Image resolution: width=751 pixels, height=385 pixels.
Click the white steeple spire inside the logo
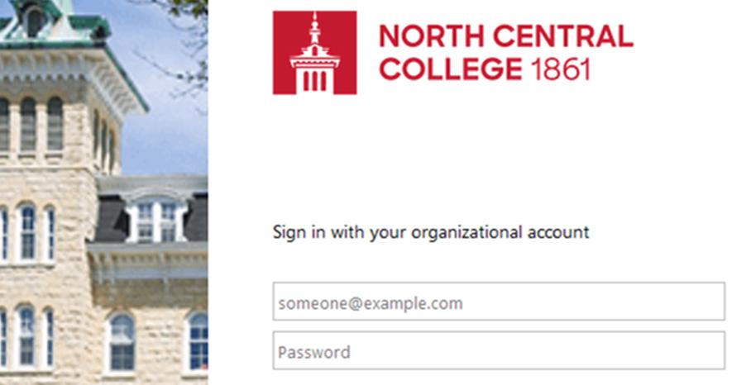pyautogui.click(x=314, y=29)
